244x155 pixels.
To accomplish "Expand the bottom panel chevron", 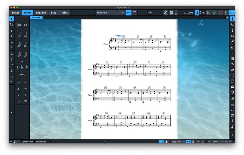I will point(105,142).
